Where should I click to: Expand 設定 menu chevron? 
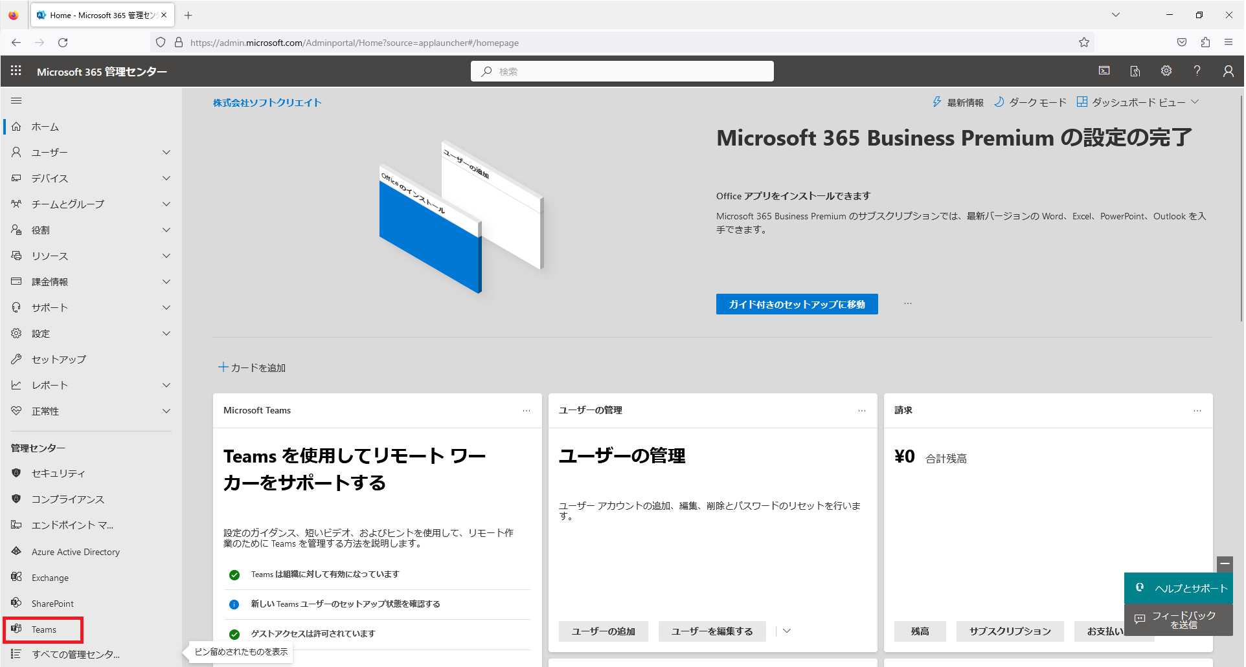tap(166, 334)
